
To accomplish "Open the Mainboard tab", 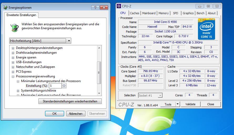I will pyautogui.click(x=149, y=13).
